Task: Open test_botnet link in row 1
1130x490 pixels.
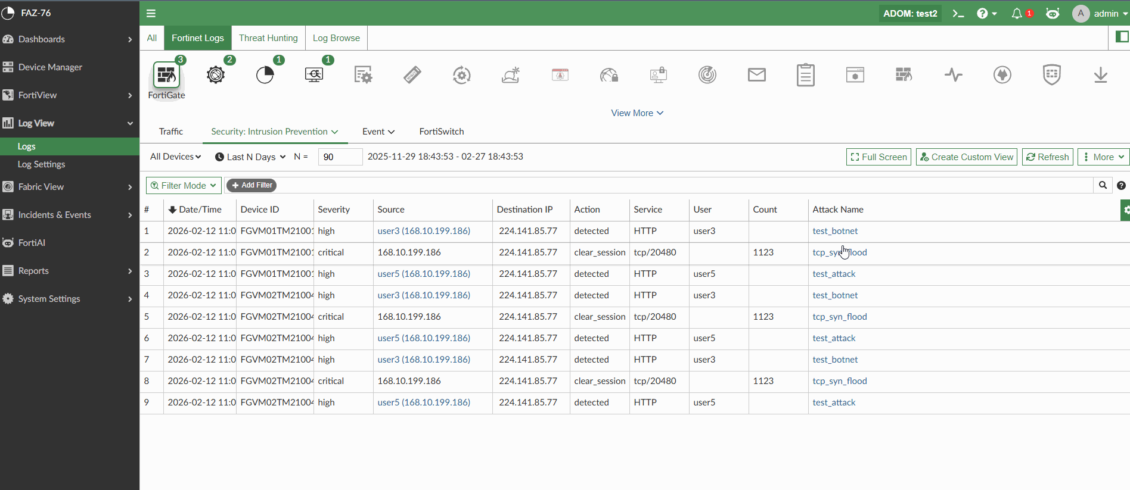Action: coord(835,231)
